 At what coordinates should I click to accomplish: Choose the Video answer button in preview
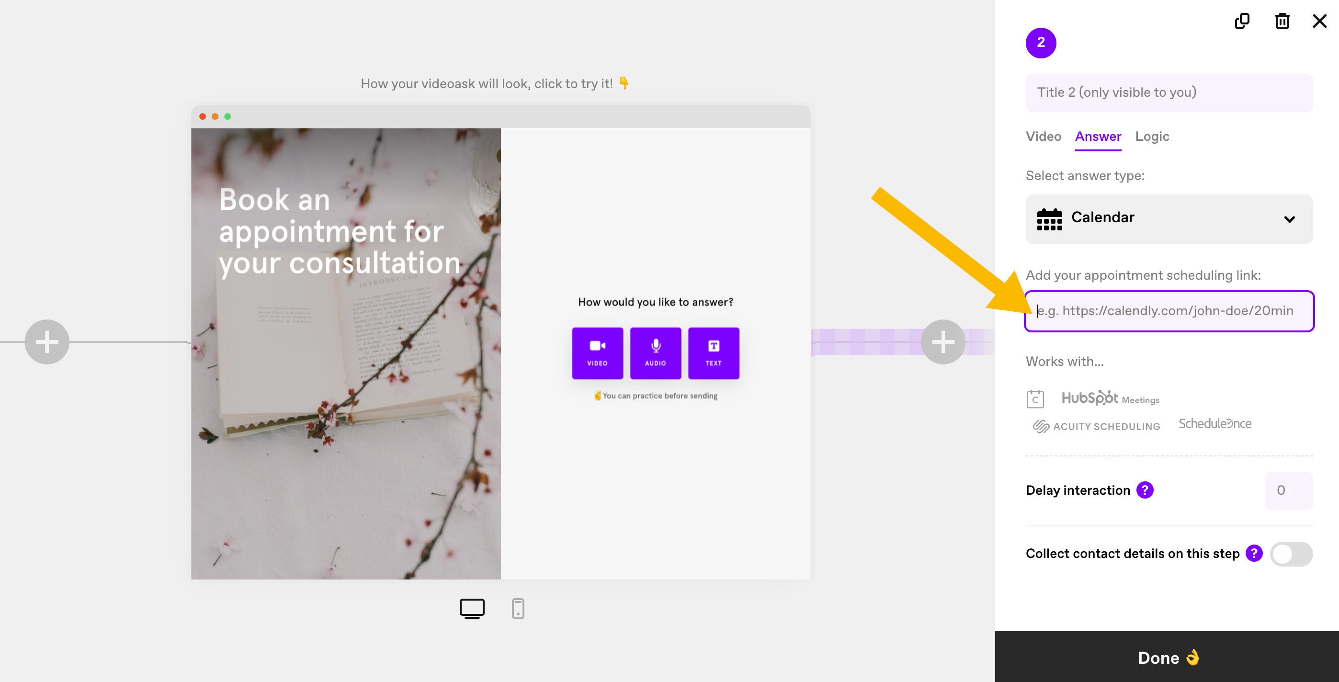597,353
